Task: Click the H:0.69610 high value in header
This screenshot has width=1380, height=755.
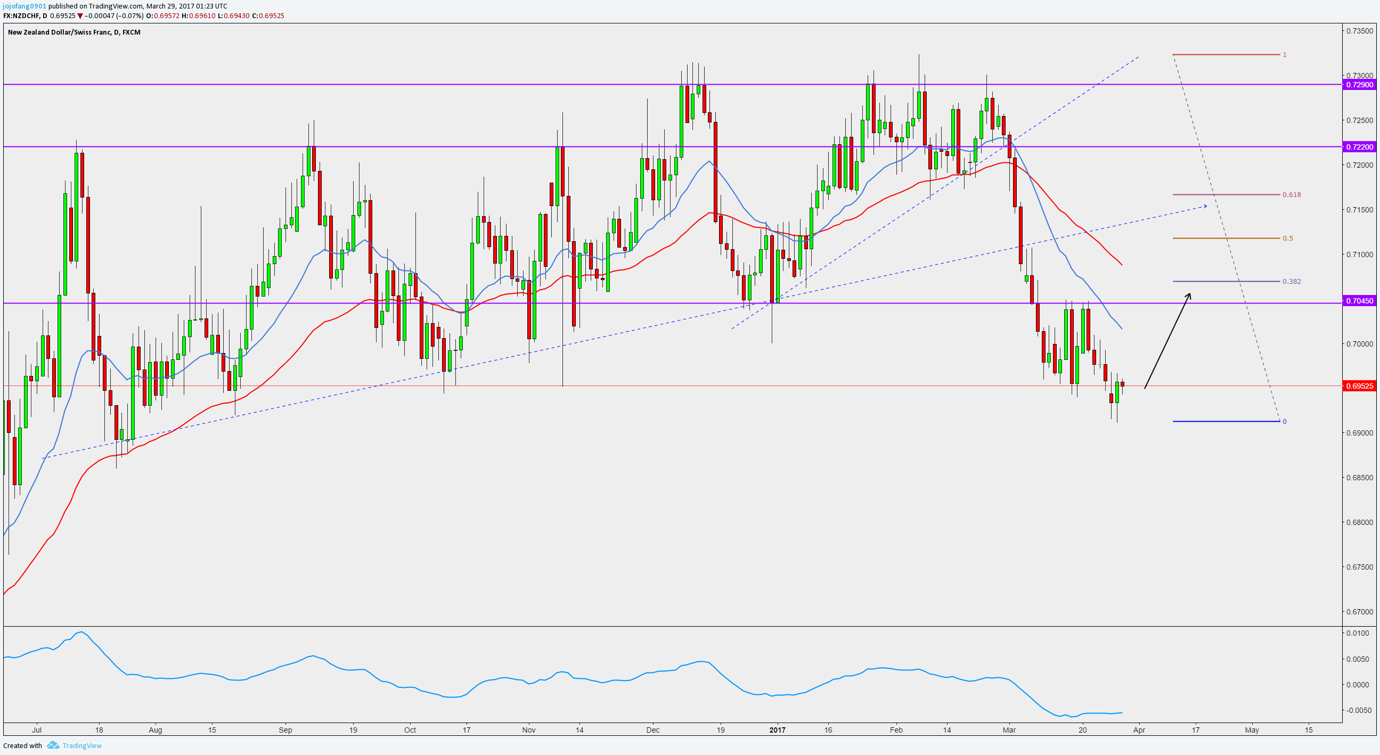Action: (199, 16)
